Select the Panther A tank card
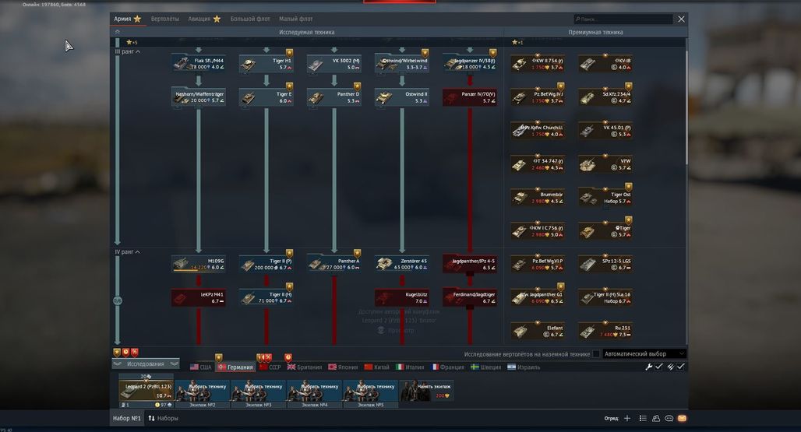The height and width of the screenshot is (432, 801). [x=334, y=264]
